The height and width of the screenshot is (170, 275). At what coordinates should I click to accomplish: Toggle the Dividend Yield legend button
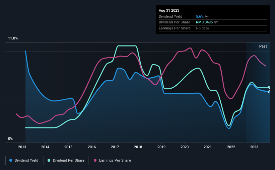(x=24, y=161)
